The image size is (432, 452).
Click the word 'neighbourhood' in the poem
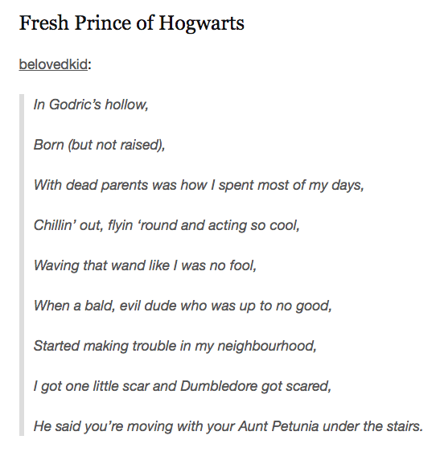267,347
